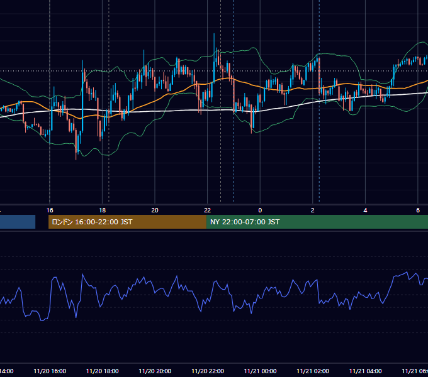Click the '20' hour label on the upper time axis
The image size is (428, 377).
point(155,210)
